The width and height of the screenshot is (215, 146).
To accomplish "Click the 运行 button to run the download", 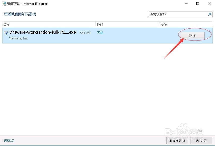I will coord(192,35).
